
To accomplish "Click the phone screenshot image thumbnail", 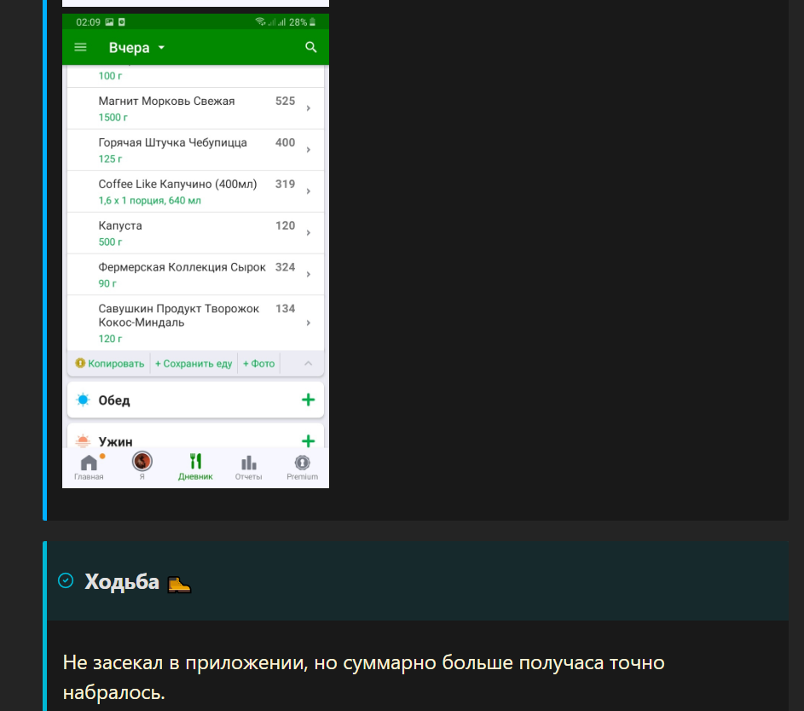I will 195,251.
